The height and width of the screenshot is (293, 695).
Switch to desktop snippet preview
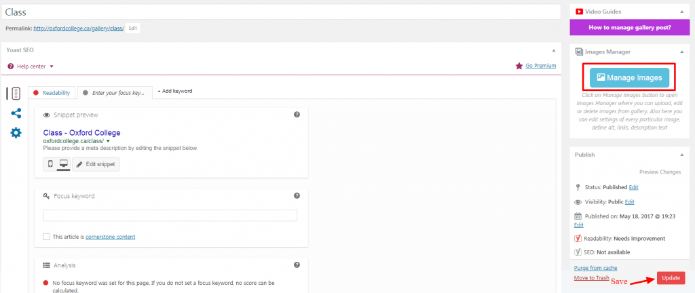point(64,164)
